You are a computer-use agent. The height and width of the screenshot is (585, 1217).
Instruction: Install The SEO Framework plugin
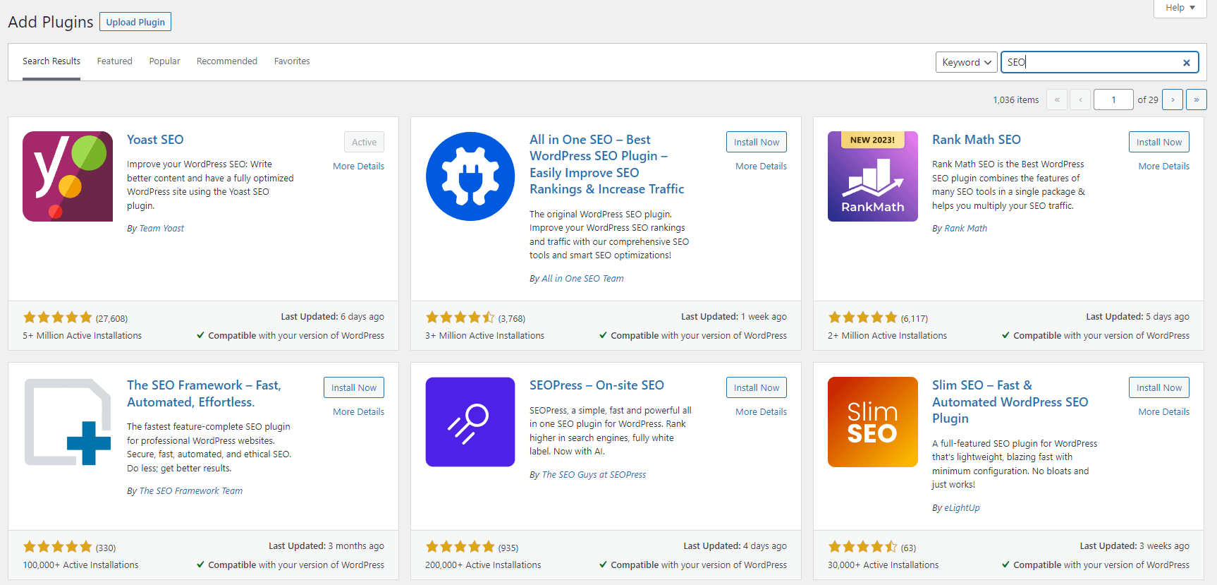pos(354,387)
